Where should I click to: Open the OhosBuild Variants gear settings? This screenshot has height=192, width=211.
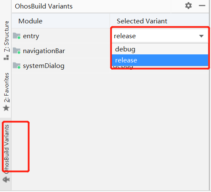click(x=188, y=6)
